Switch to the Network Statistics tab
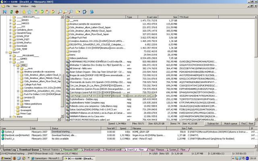The width and height of the screenshot is (258, 161). coord(51,150)
